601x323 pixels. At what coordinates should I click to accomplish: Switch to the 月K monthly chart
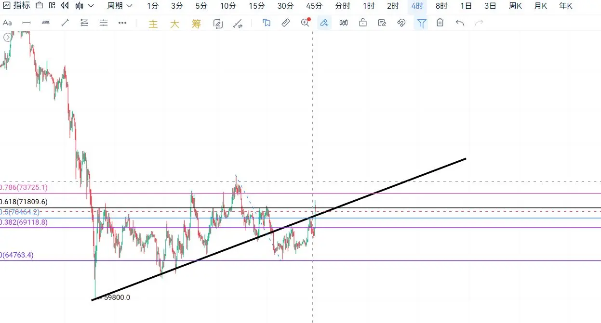pos(540,6)
